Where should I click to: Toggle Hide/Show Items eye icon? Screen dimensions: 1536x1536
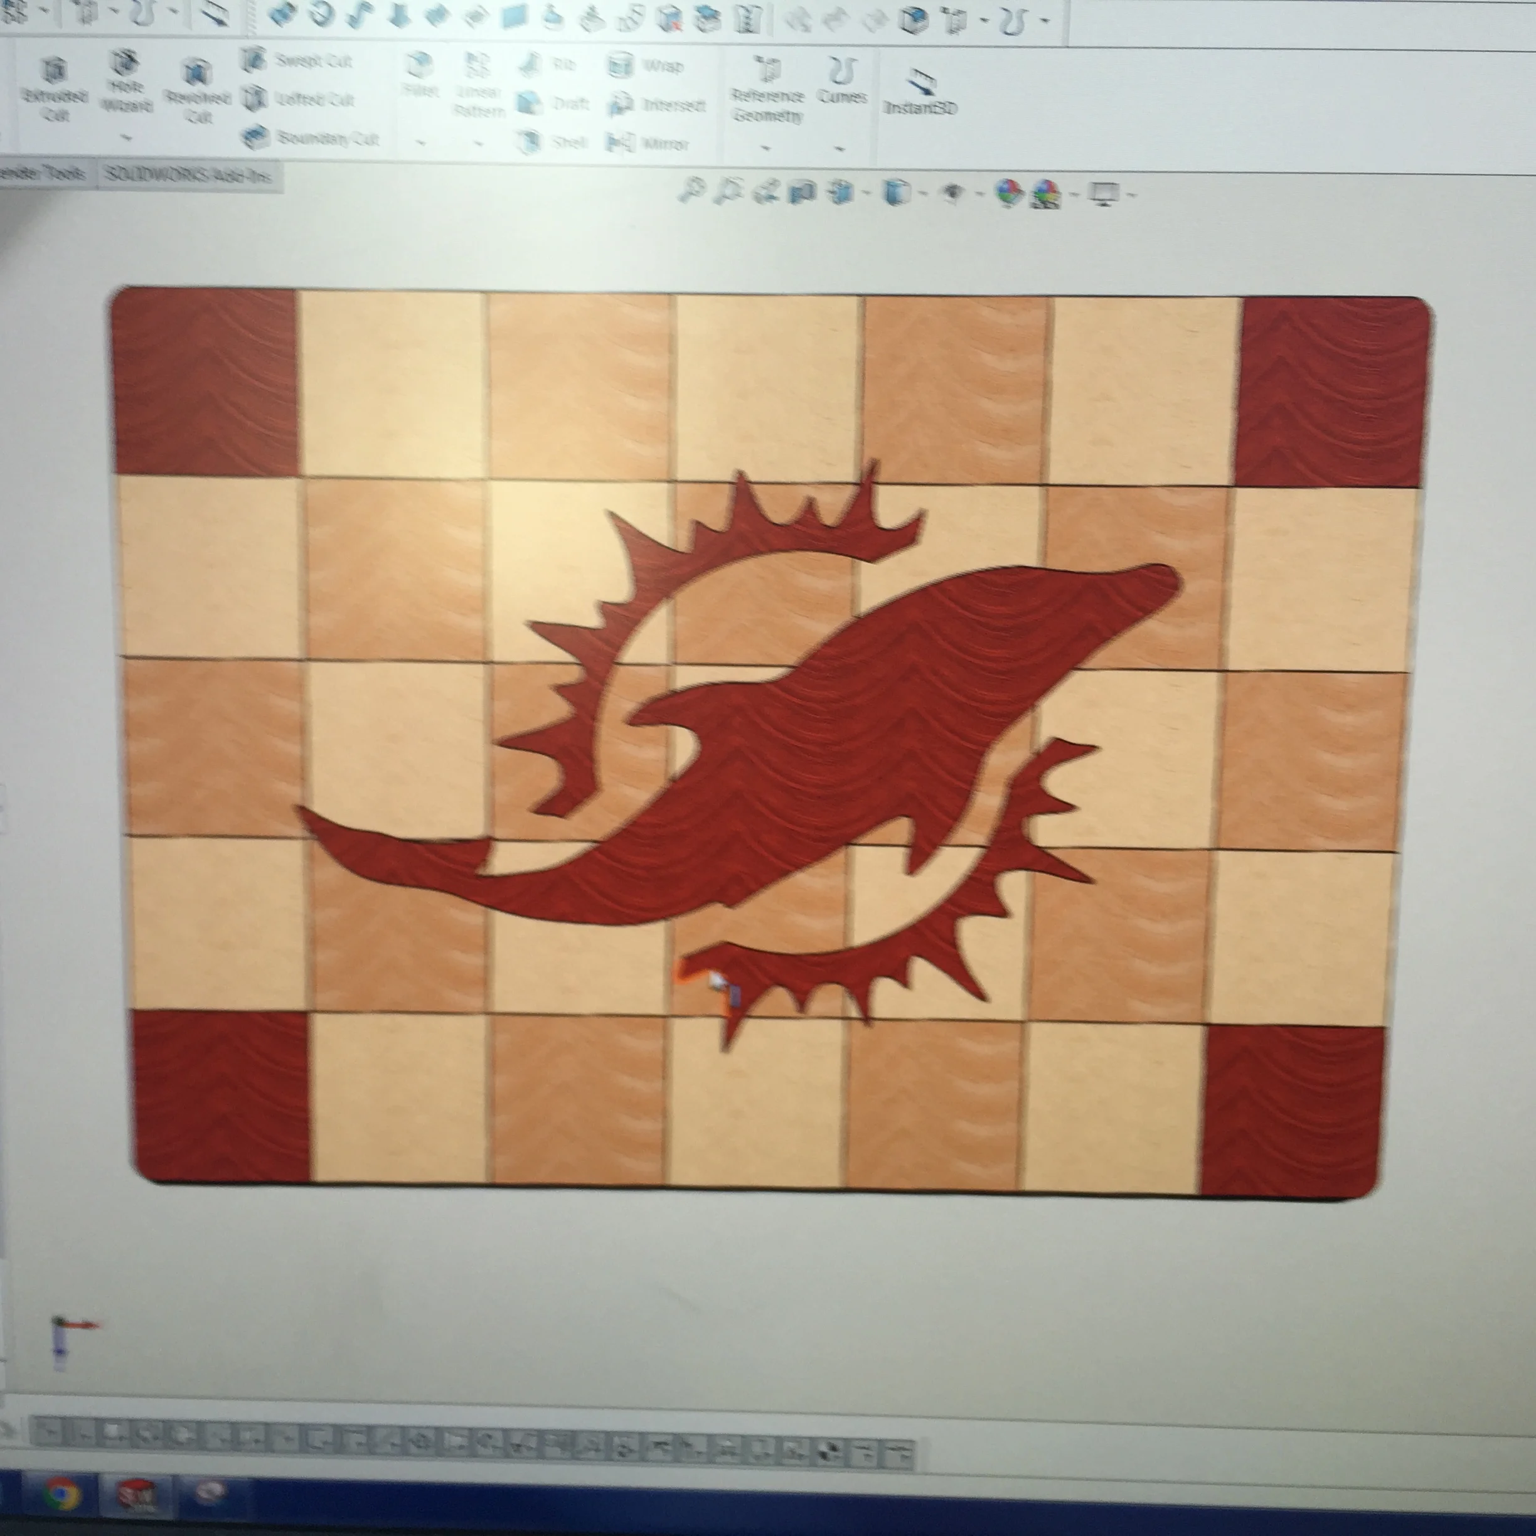(x=953, y=193)
